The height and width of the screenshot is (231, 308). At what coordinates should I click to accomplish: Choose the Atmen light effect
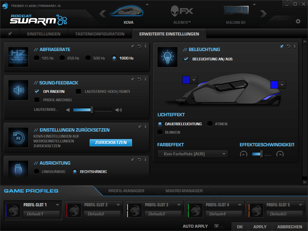pyautogui.click(x=210, y=124)
